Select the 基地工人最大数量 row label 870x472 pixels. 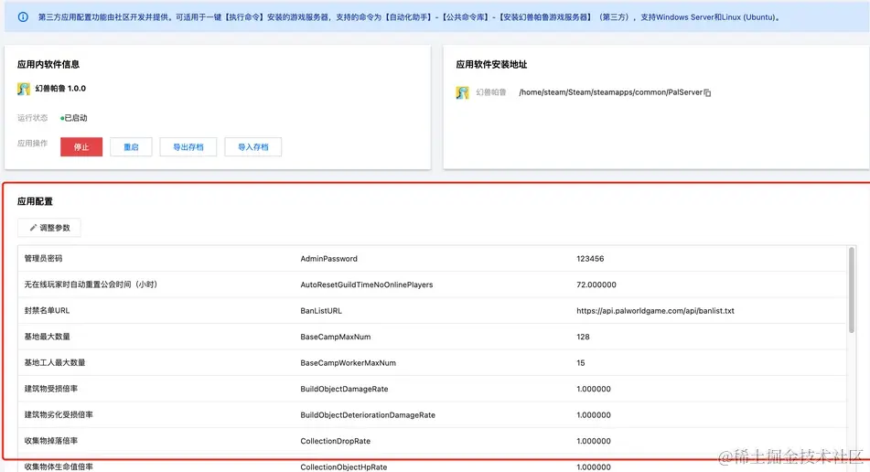[x=55, y=363]
